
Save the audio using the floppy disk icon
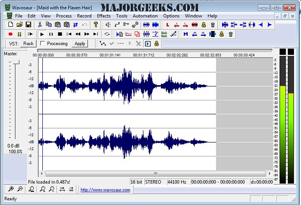point(28,24)
